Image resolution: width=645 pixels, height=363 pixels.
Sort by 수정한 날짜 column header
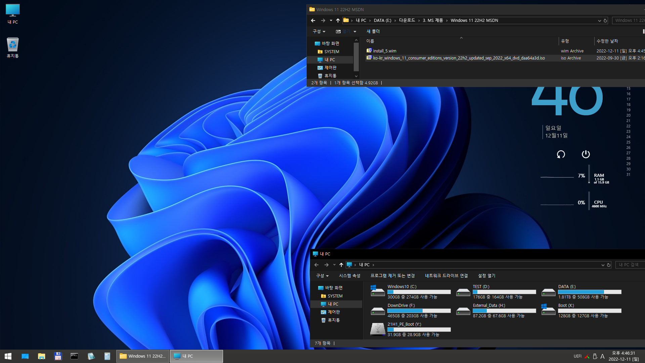(x=607, y=41)
